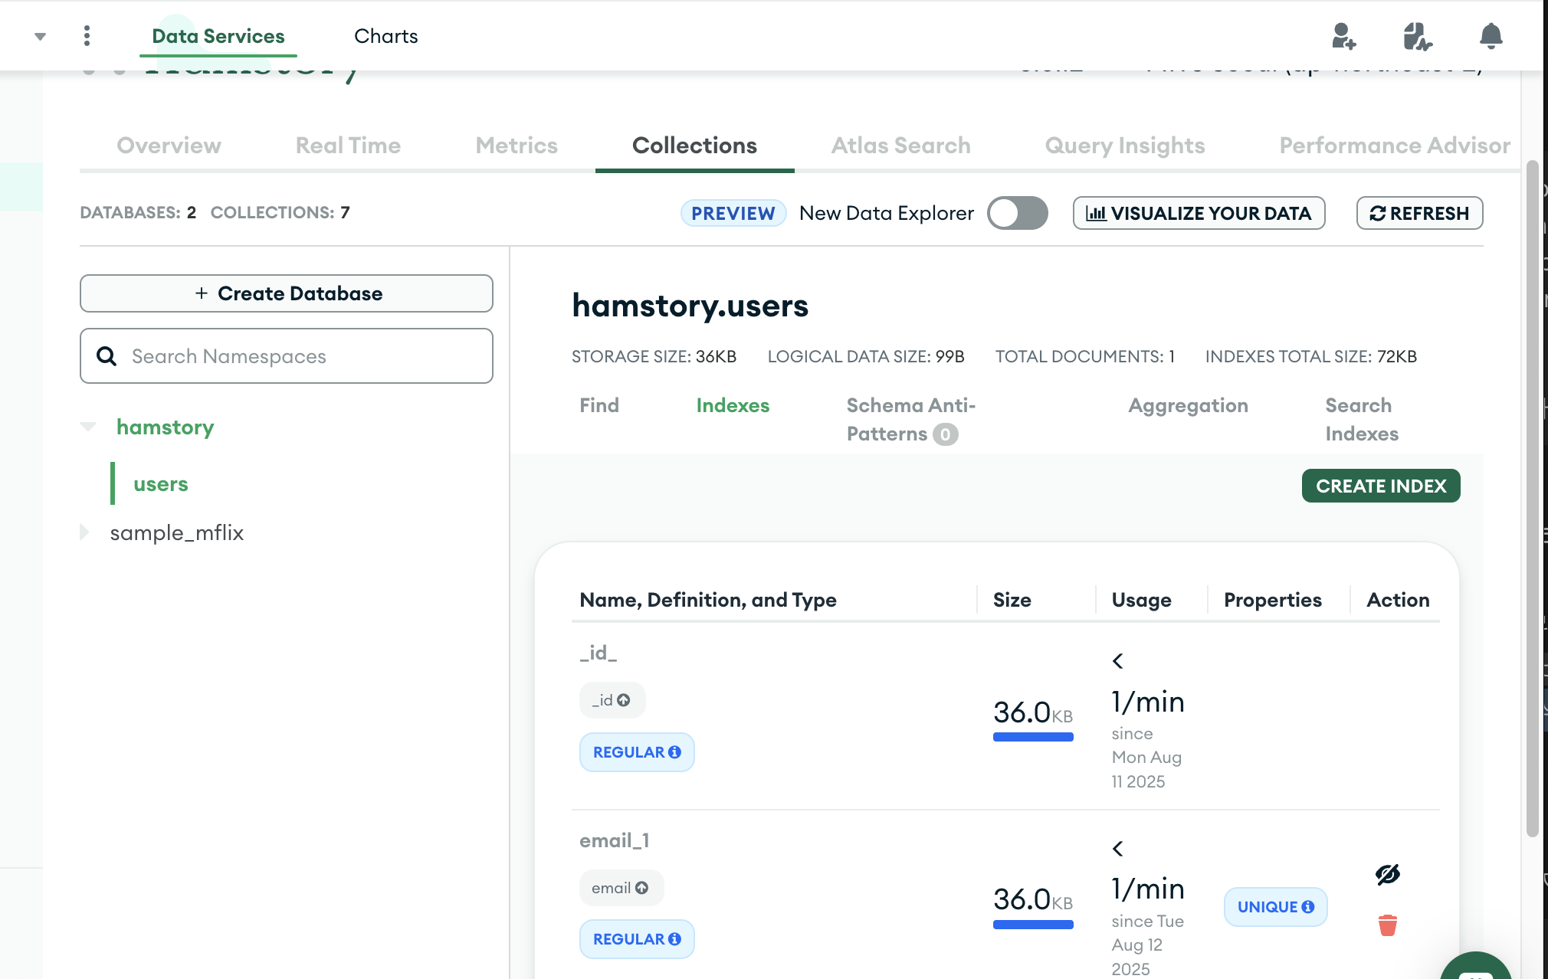Toggle the New Data Explorer switch
This screenshot has height=979, width=1548.
1017,213
